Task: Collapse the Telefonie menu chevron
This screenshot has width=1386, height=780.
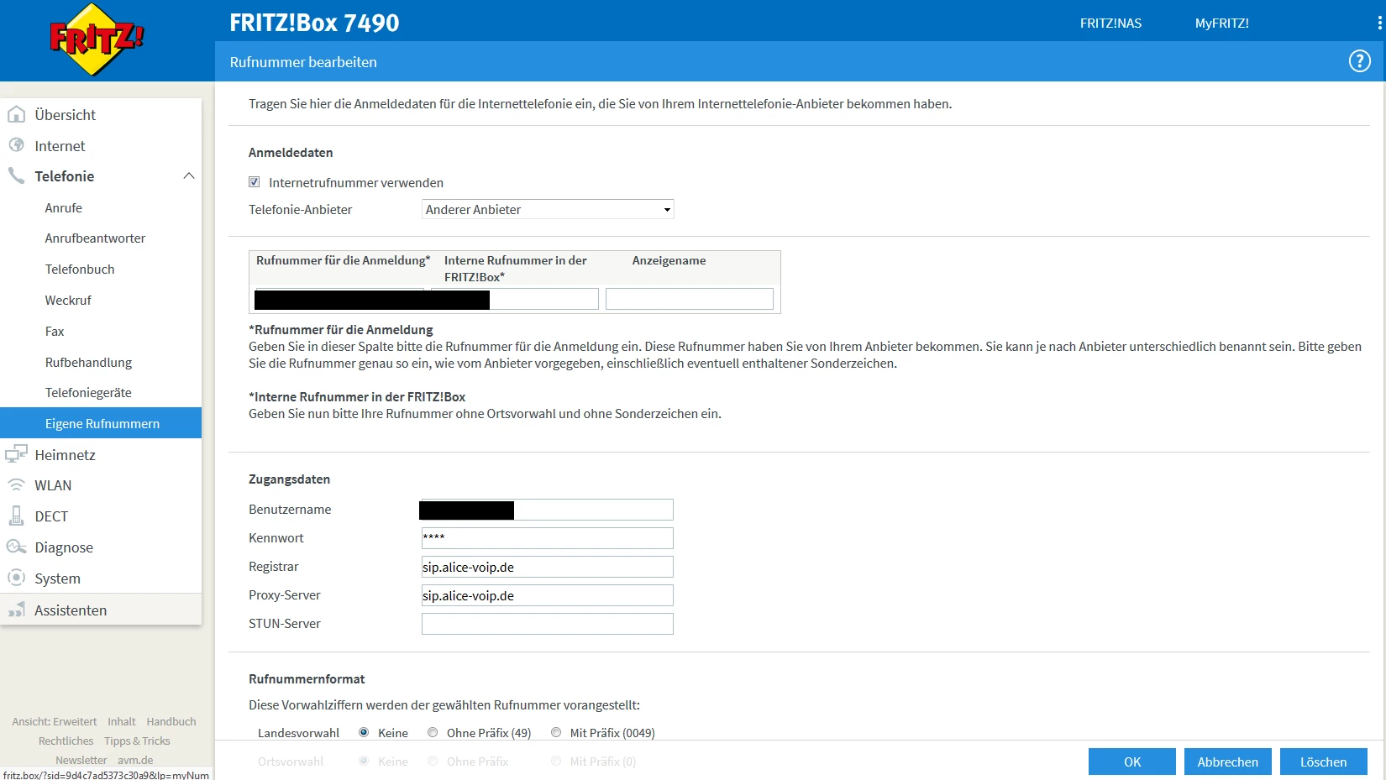Action: (x=189, y=175)
